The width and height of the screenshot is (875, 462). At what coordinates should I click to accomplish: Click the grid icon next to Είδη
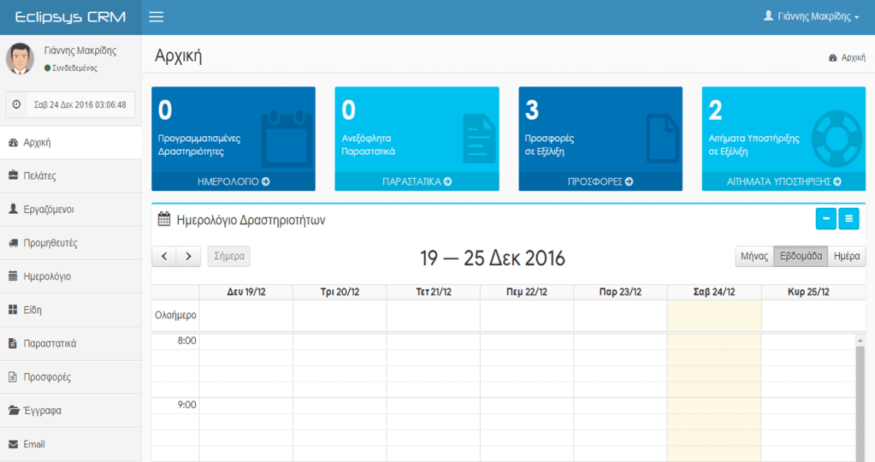[x=14, y=309]
